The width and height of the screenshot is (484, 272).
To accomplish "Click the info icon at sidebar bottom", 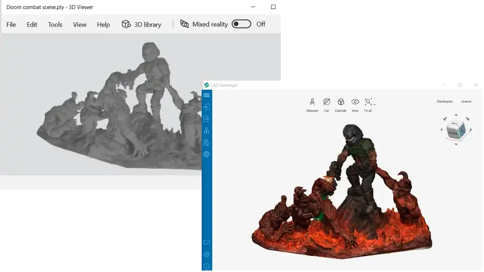I will 207,266.
